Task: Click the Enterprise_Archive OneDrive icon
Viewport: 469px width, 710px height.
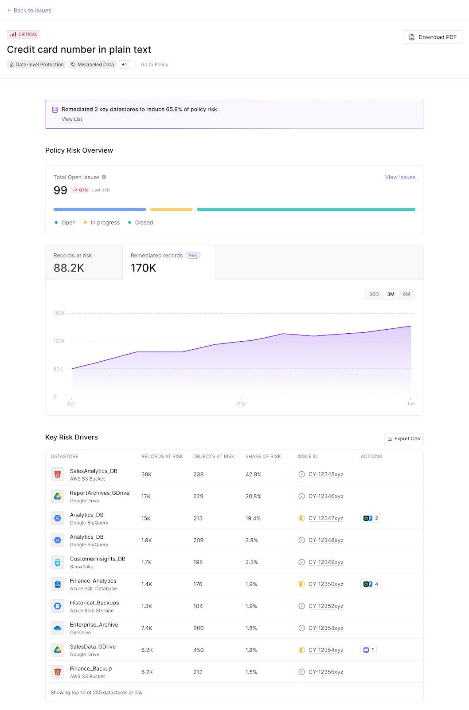Action: click(58, 628)
